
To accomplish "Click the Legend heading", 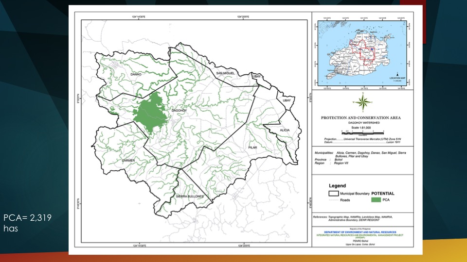I will pos(337,186).
